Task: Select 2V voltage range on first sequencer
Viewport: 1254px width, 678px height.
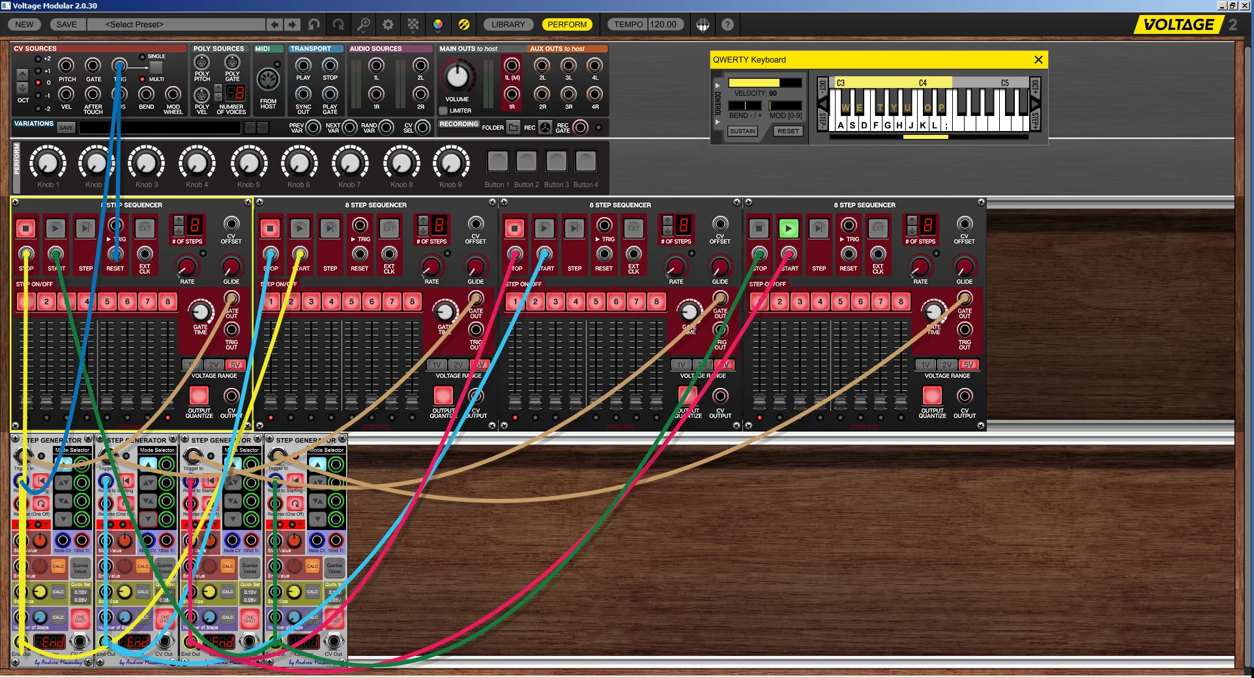Action: pyautogui.click(x=214, y=364)
